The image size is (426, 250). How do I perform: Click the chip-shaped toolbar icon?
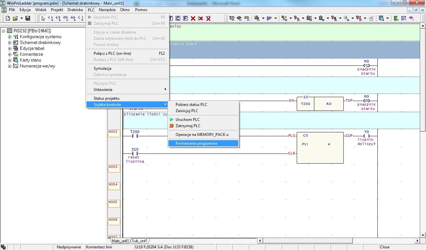click(x=239, y=18)
